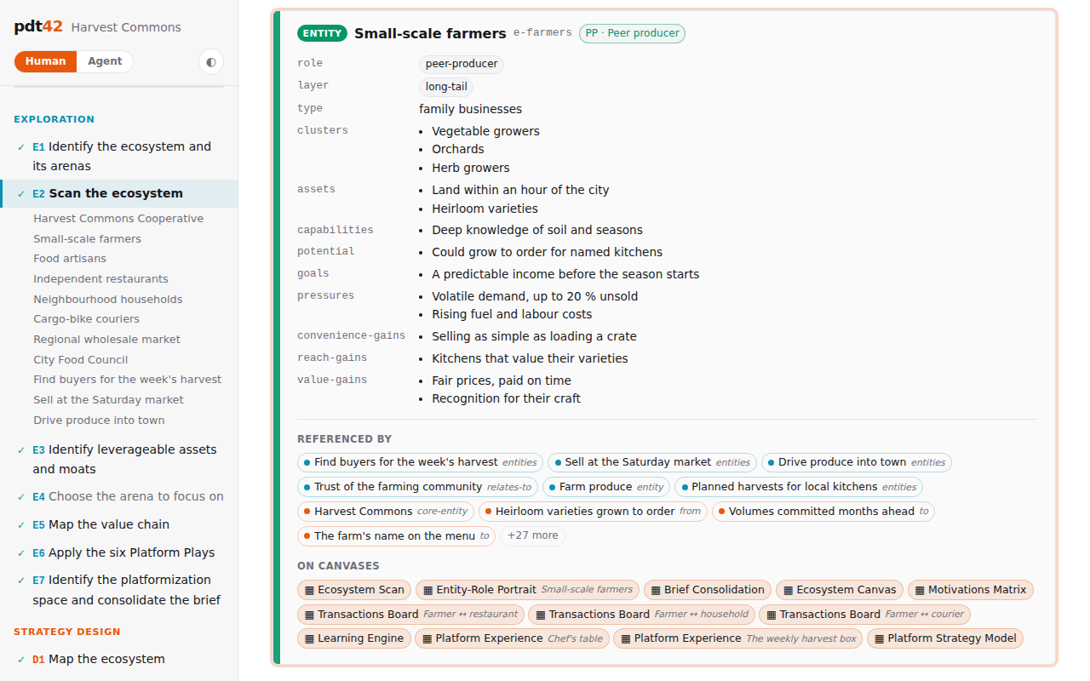Click the grid icon on Motivations Matrix chip
1090x681 pixels.
(x=920, y=590)
